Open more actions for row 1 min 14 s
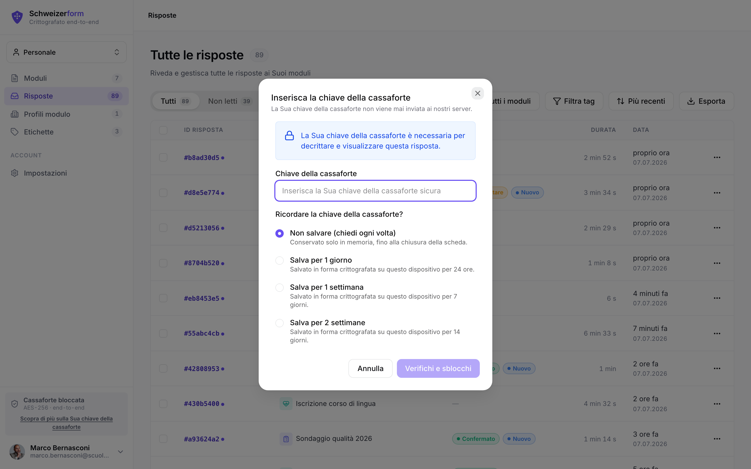The width and height of the screenshot is (751, 469). click(717, 439)
